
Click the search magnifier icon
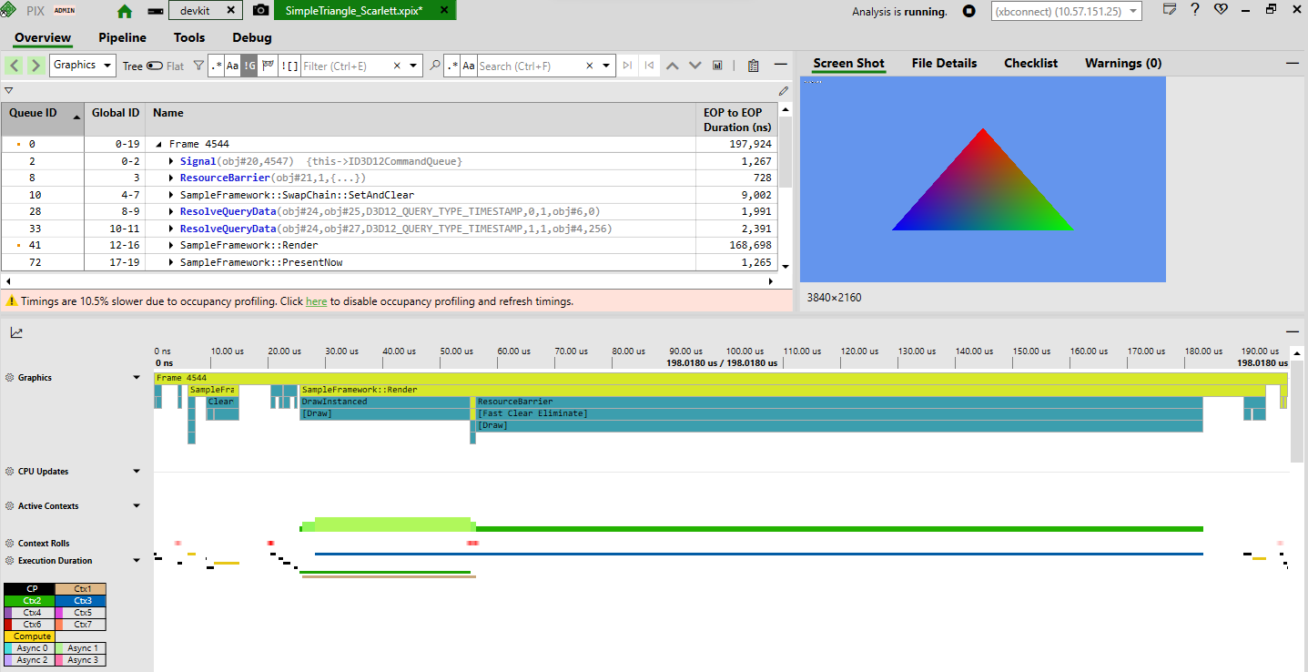point(434,66)
